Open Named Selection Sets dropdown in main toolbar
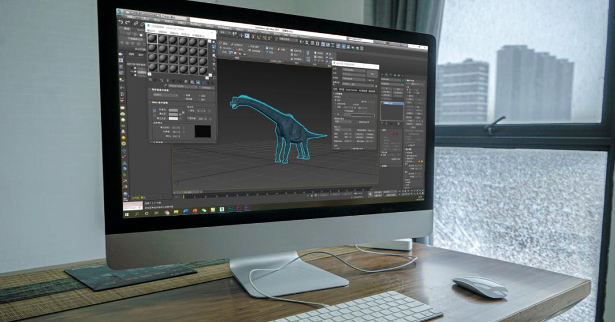Screen dimensions: 615x322 tap(288, 39)
